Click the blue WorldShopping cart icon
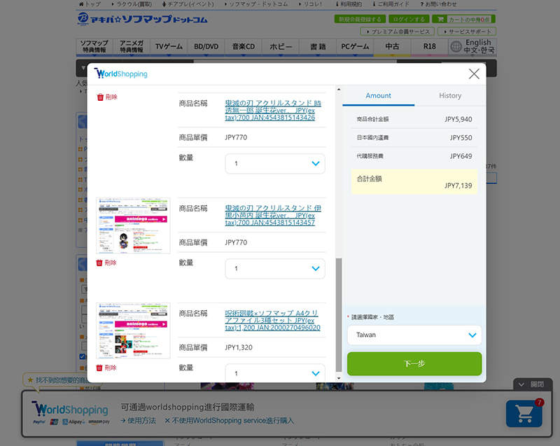 (524, 414)
